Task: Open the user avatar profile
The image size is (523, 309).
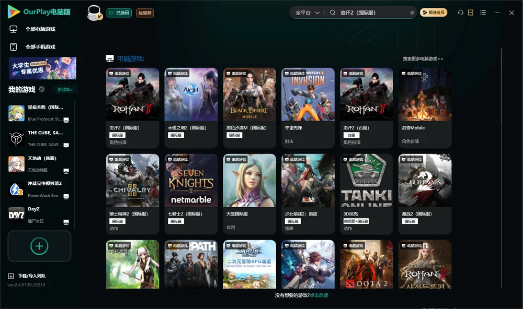Action: point(94,13)
